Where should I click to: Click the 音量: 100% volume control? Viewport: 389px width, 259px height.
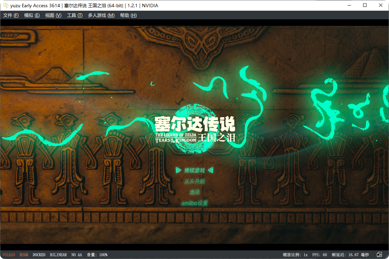coord(97,255)
